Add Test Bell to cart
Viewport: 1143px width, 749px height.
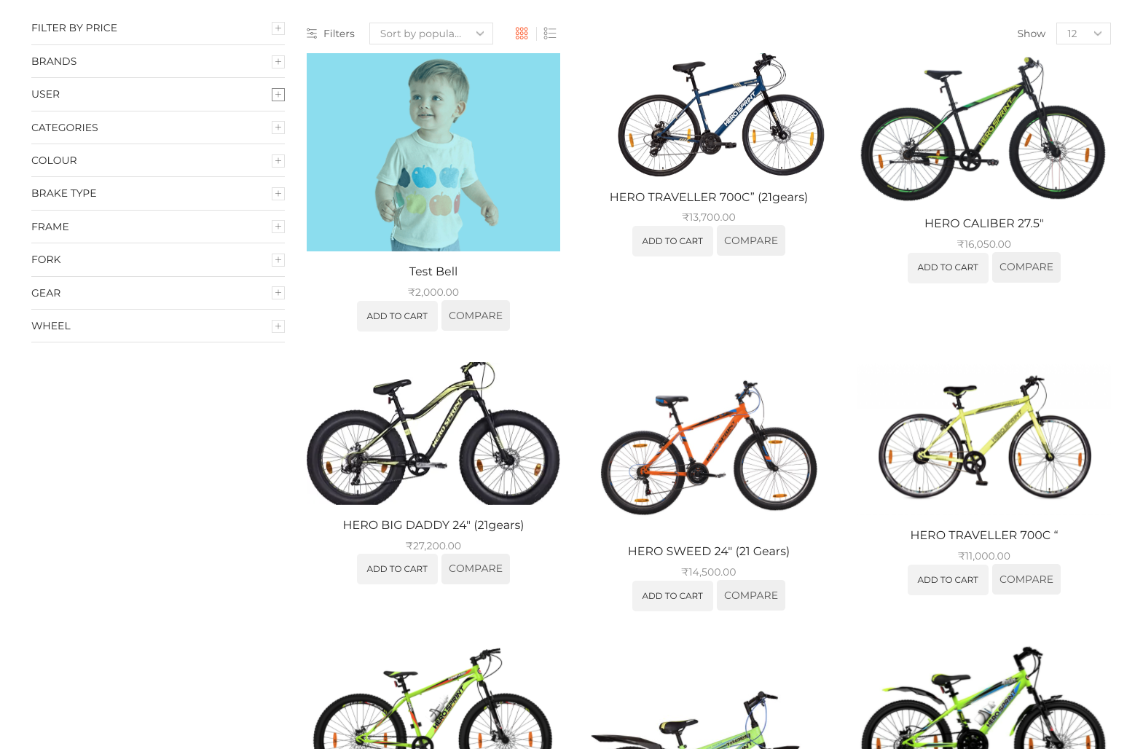coord(397,316)
